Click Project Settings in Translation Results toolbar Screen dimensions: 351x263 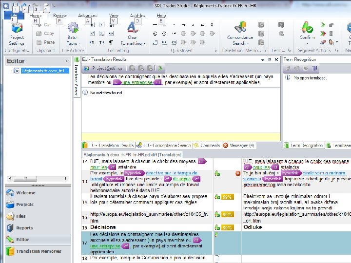tap(103, 68)
